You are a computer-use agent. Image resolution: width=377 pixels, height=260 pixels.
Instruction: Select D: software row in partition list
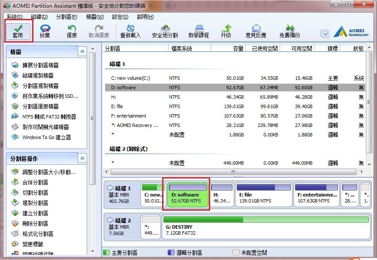click(x=235, y=88)
